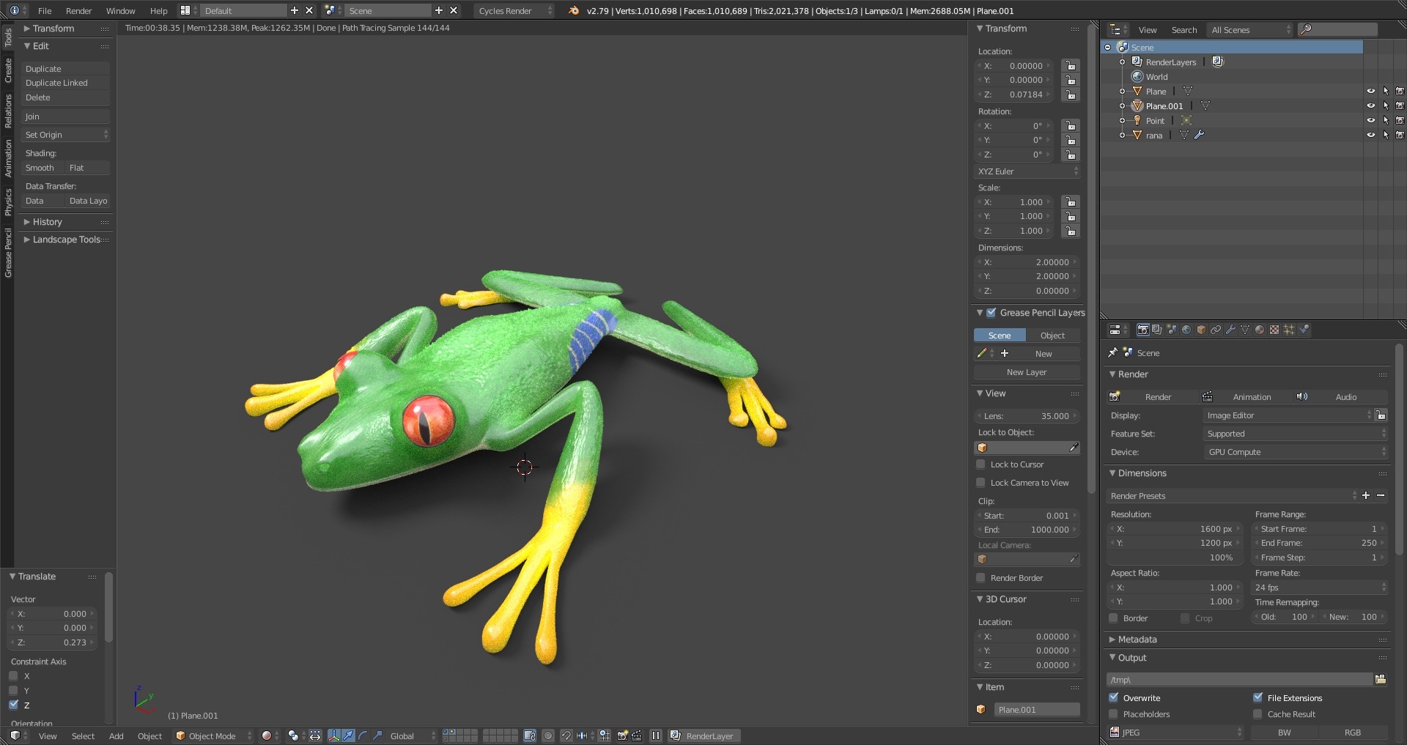
Task: Open the Modifiers wrench properties icon
Action: 1230,330
